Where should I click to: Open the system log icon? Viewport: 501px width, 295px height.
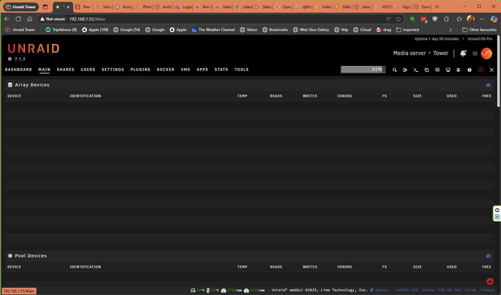(x=458, y=70)
